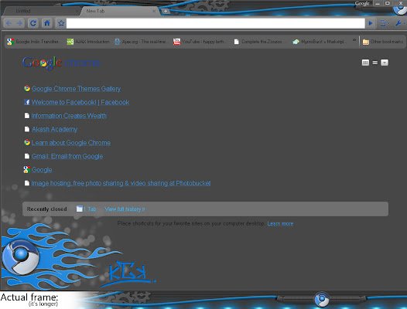View full history
Screen dimensions: 407x309
[125, 209]
